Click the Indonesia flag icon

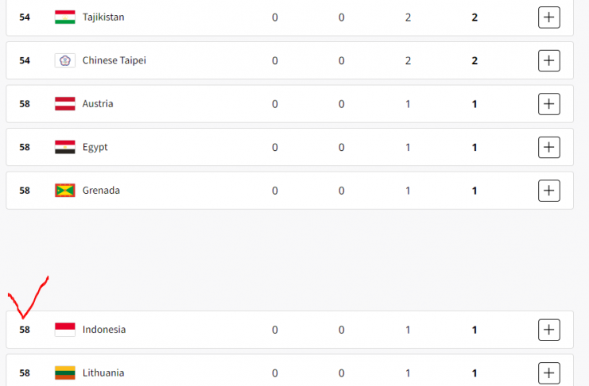pos(65,330)
